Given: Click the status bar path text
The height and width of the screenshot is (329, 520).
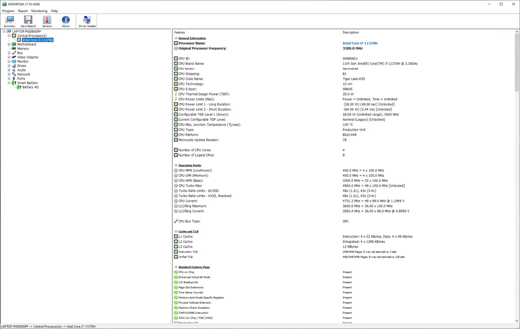Looking at the screenshot, I should pos(48,327).
